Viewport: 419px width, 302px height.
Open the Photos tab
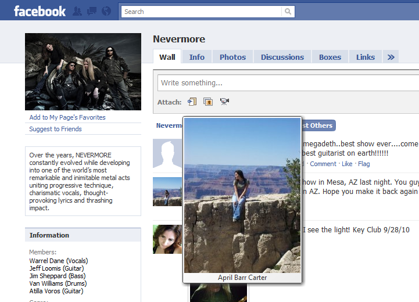[x=232, y=57]
